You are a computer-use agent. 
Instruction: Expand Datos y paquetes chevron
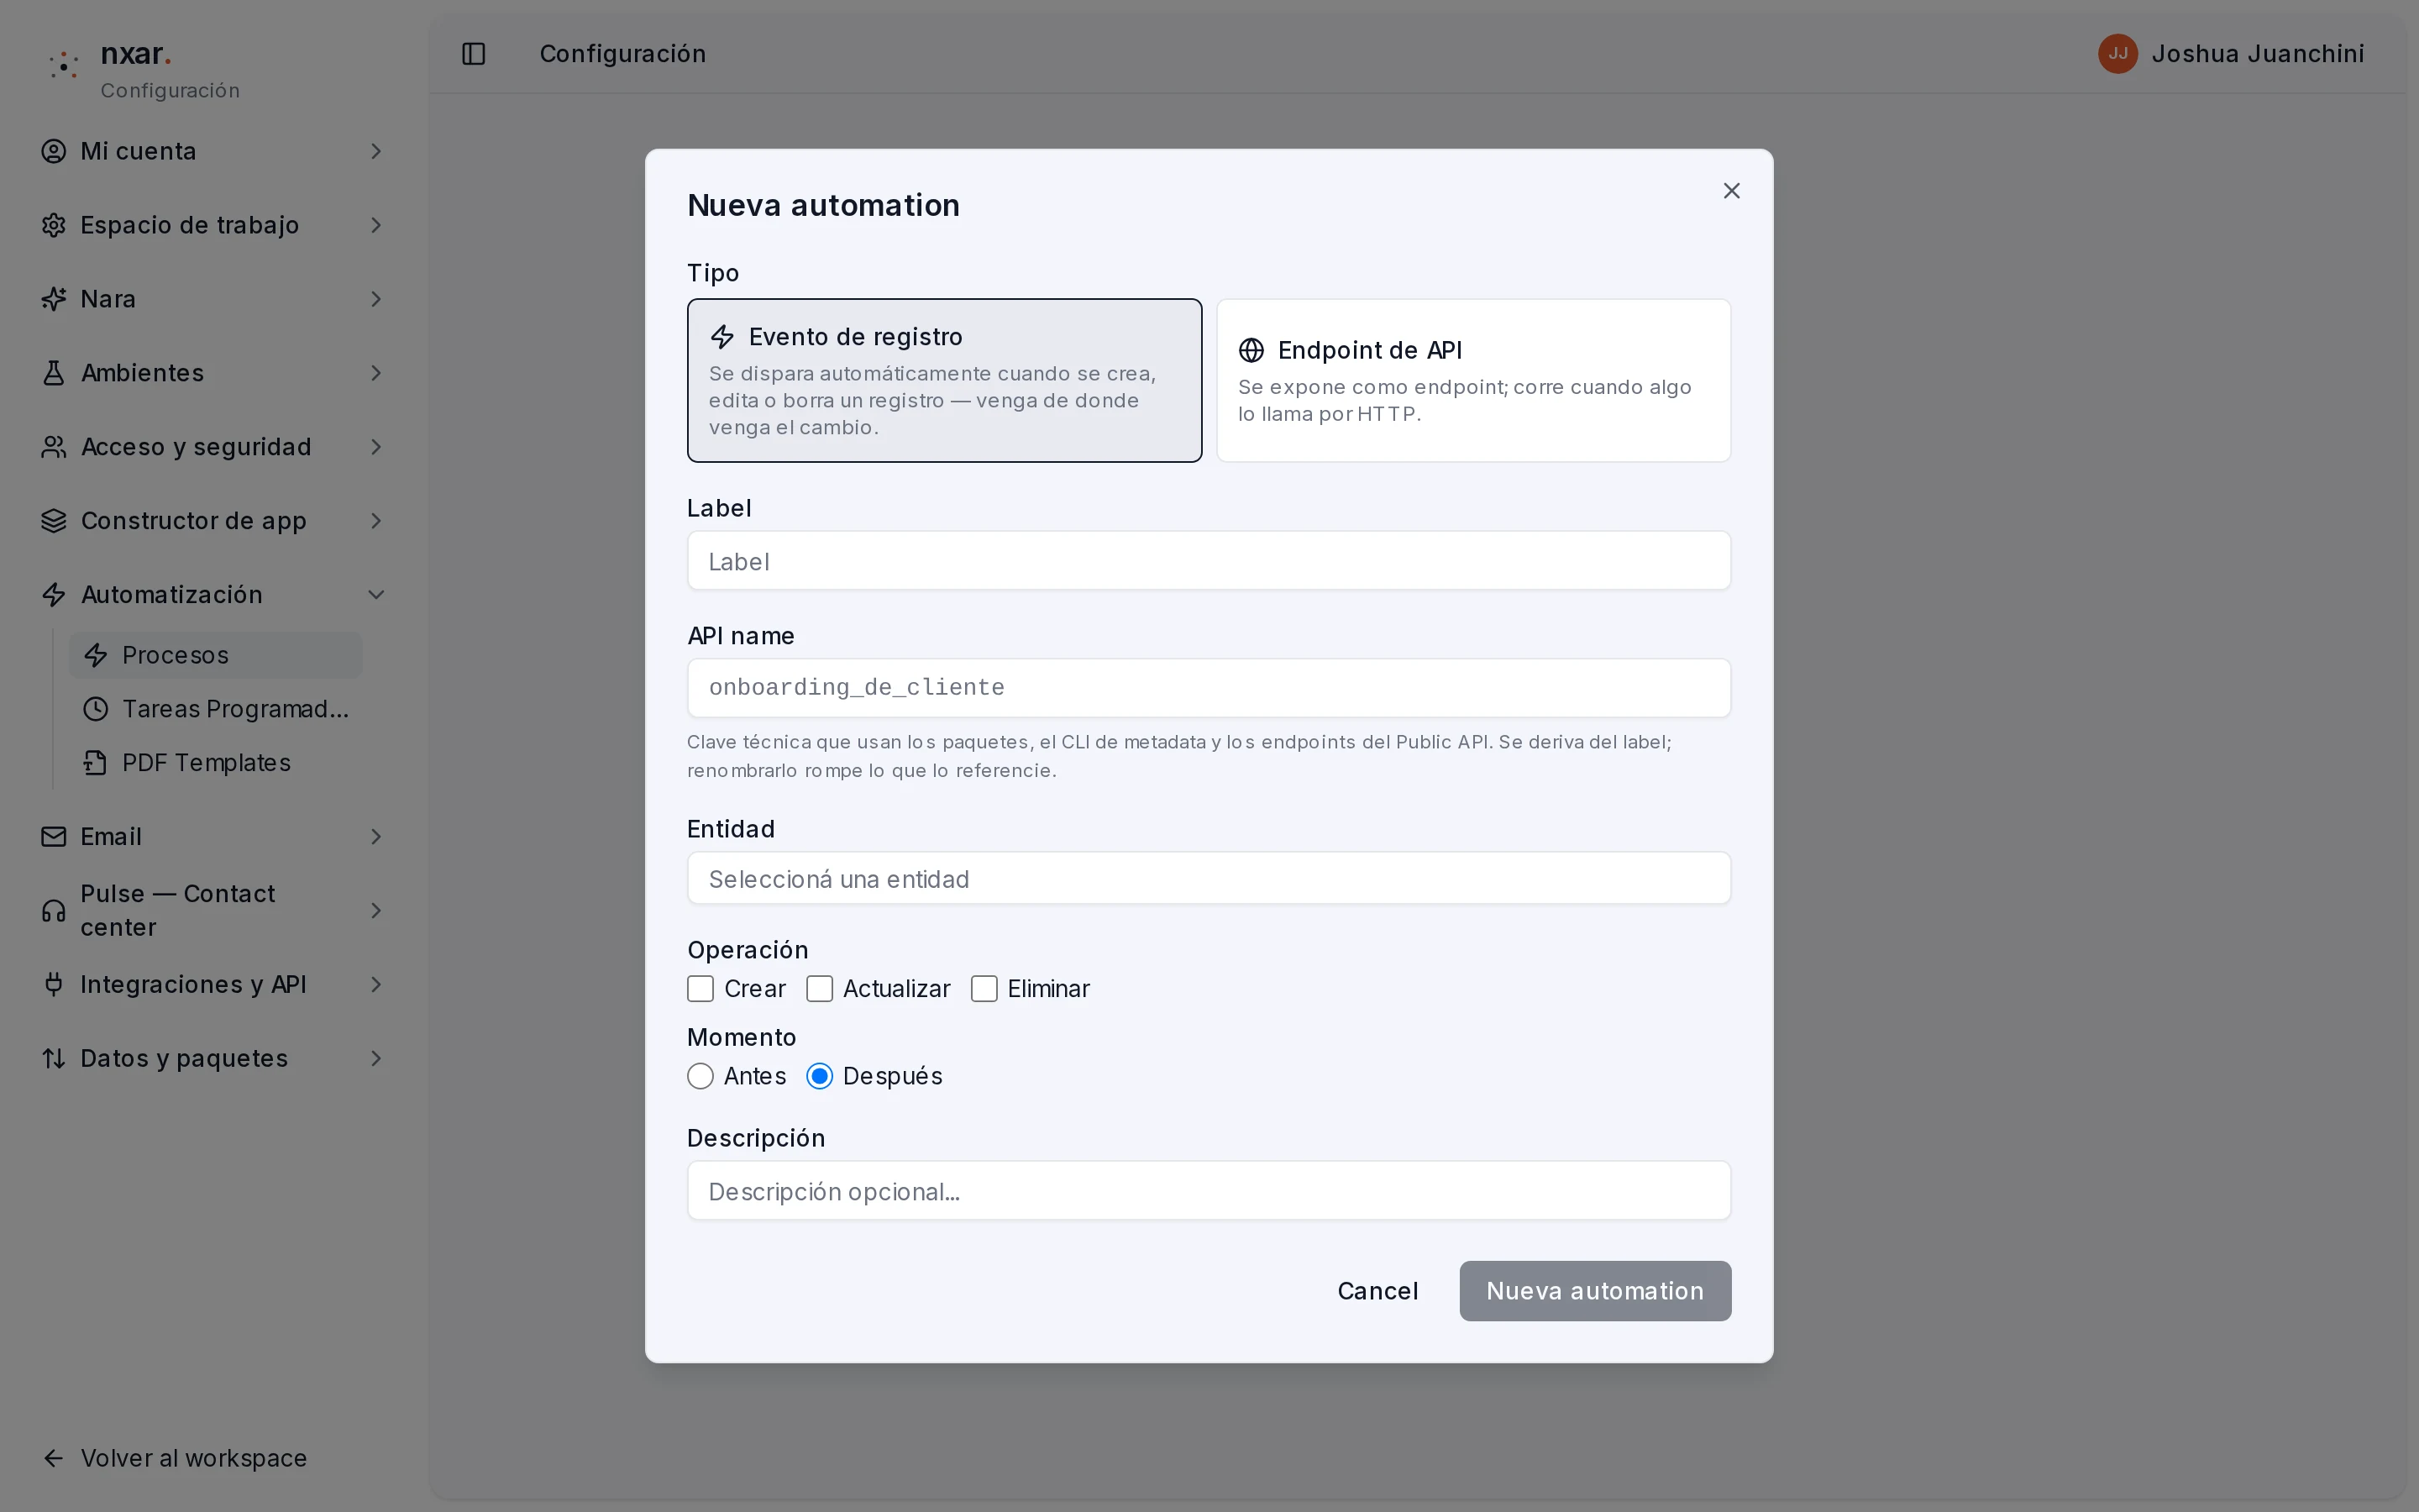(375, 1059)
